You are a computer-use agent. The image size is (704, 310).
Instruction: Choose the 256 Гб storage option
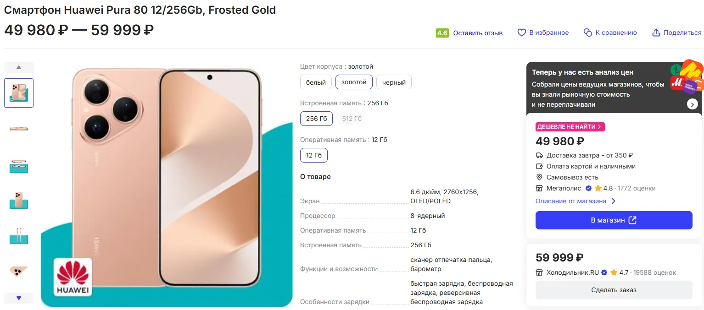[x=316, y=119]
